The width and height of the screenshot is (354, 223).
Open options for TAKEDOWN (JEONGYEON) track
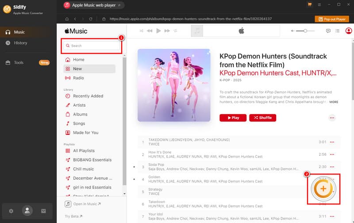tap(332, 142)
